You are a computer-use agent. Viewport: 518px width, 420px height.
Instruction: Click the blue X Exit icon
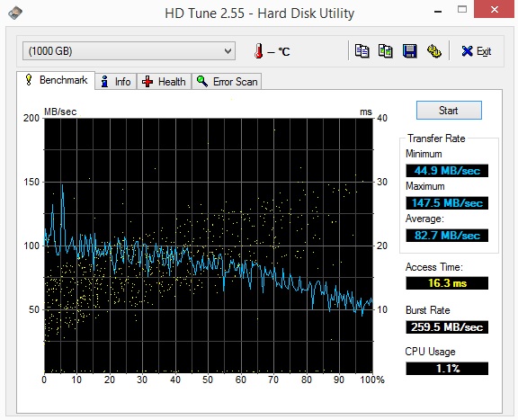(x=467, y=51)
